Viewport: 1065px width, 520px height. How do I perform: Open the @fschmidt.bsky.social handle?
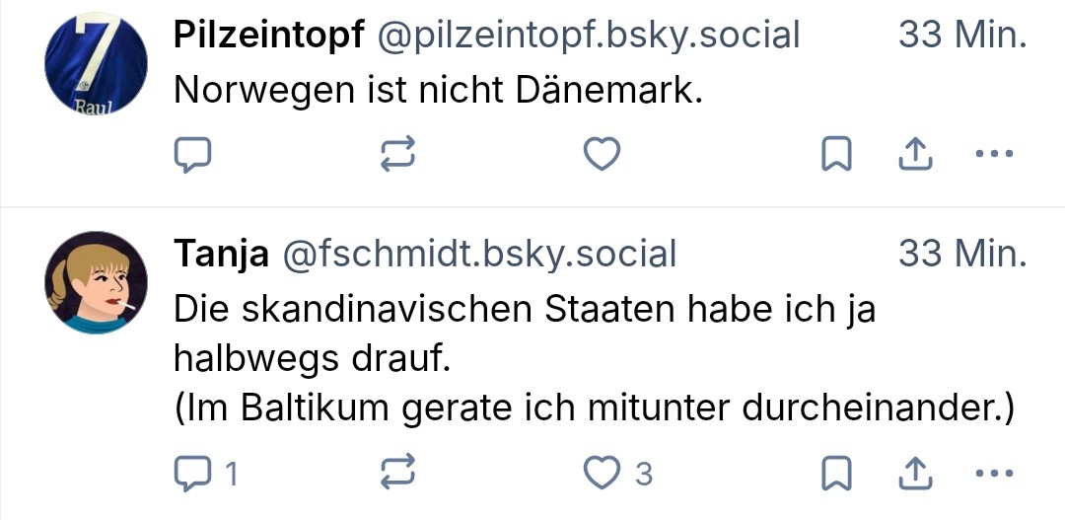(480, 255)
